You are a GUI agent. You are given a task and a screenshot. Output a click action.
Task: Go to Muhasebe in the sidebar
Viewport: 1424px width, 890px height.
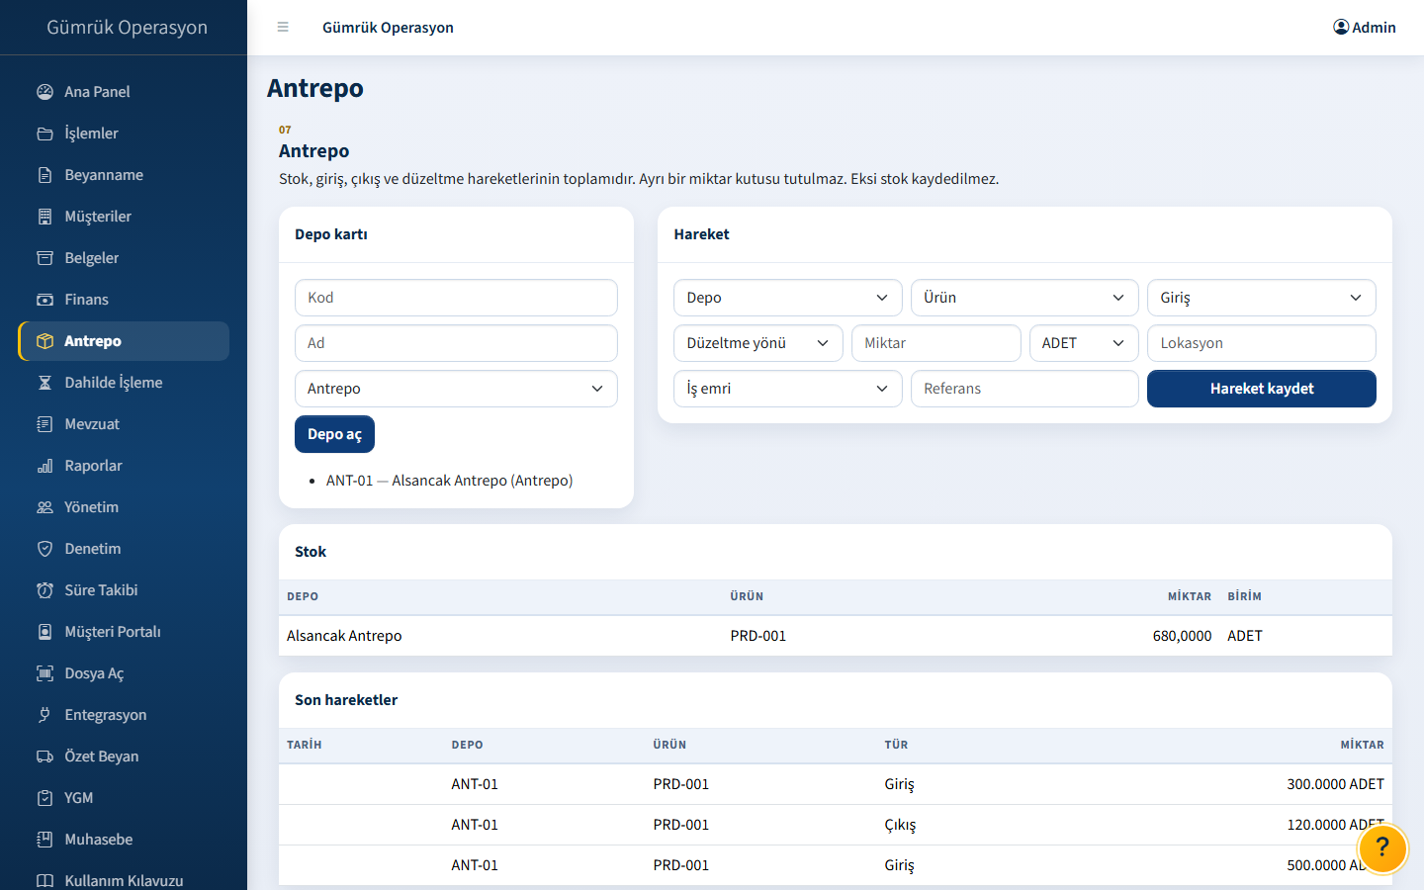click(124, 840)
